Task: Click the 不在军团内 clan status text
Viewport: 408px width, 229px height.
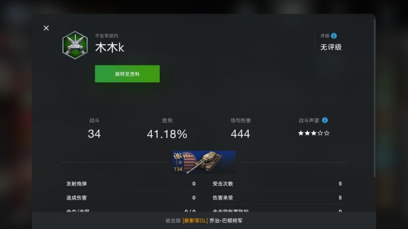Action: tap(107, 36)
